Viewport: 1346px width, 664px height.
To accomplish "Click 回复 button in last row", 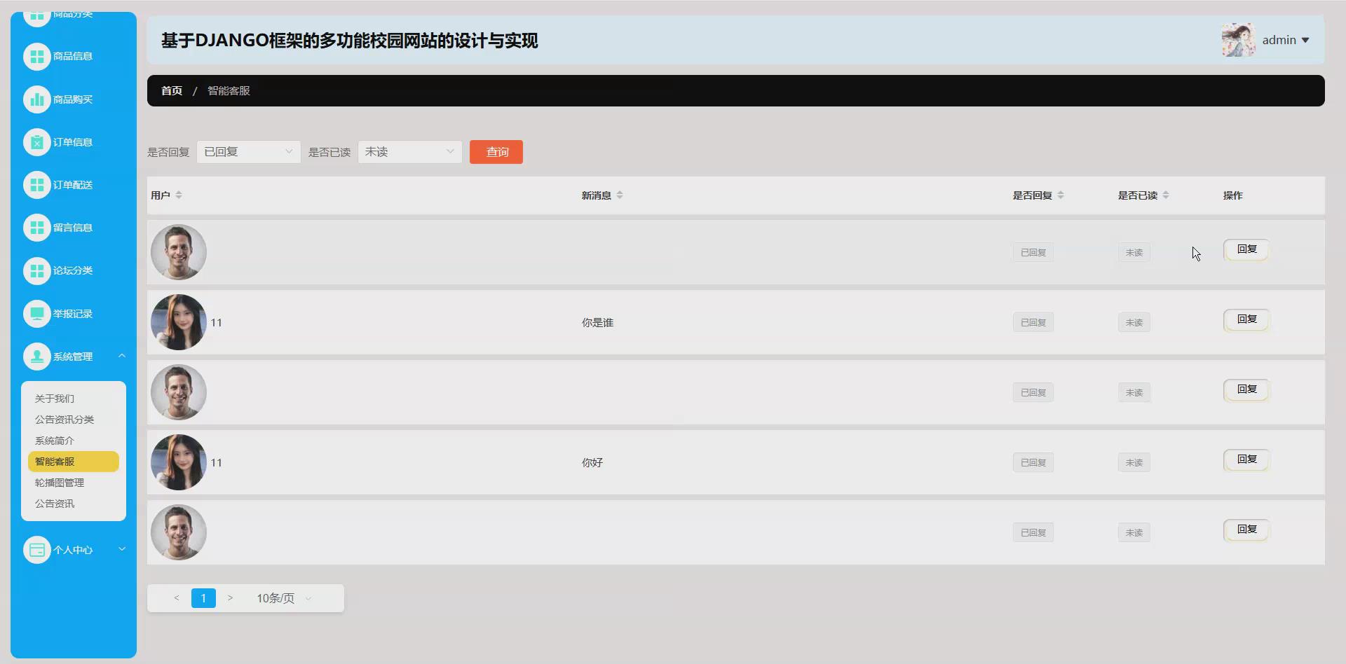I will (x=1246, y=530).
